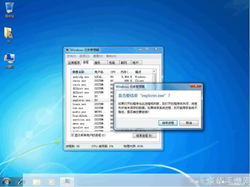Image resolution: width=250 pixels, height=187 pixels.
Task: Click 取消 to cancel the dialog
Action: (189, 123)
